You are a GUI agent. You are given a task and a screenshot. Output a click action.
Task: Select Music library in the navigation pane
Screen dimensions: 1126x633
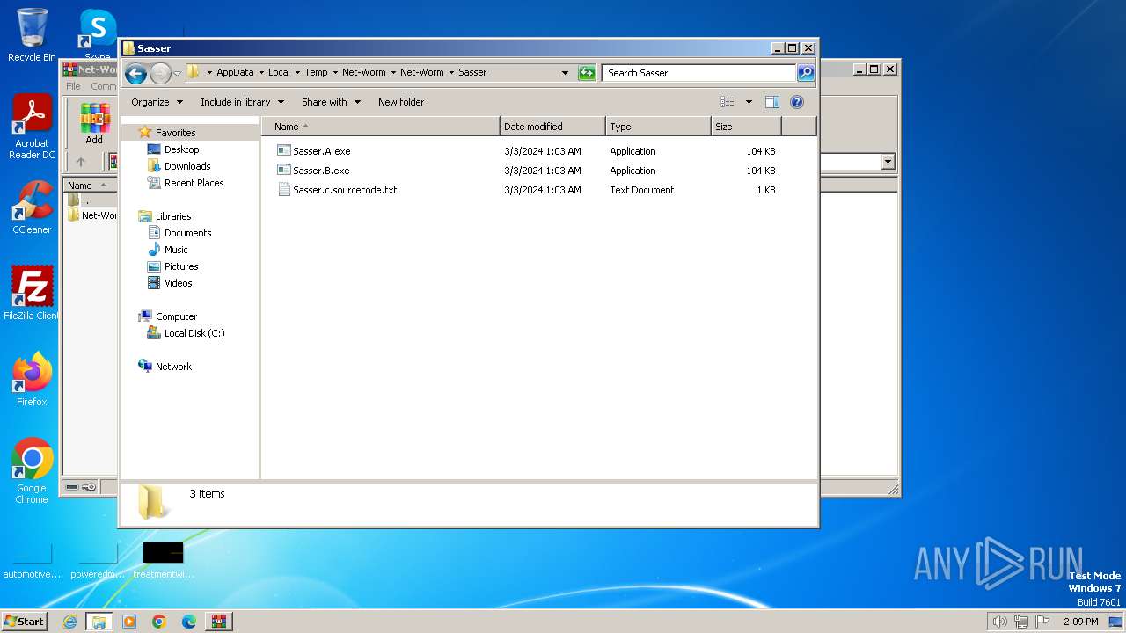click(176, 250)
